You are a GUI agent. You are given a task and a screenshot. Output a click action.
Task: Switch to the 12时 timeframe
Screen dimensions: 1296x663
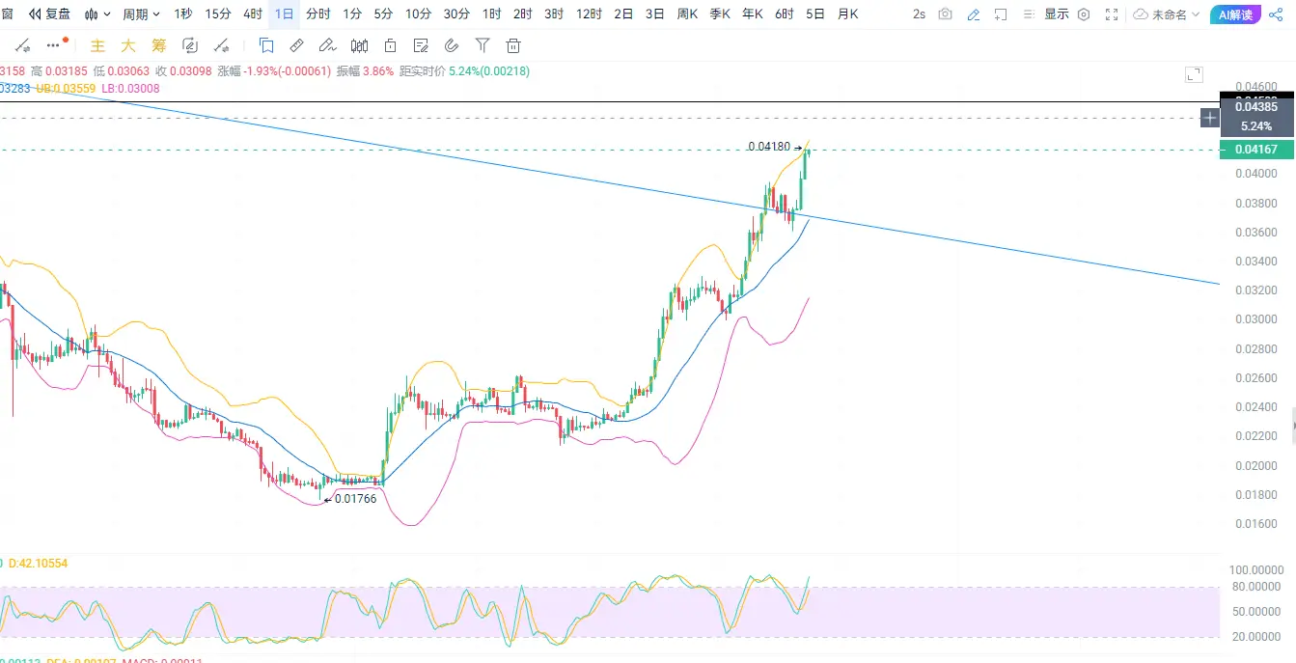tap(590, 14)
